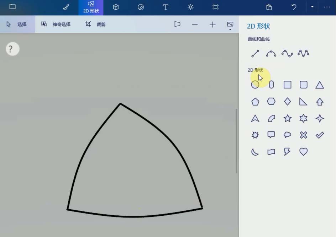Select the four-point curve tool
The image size is (336, 237).
(x=287, y=53)
